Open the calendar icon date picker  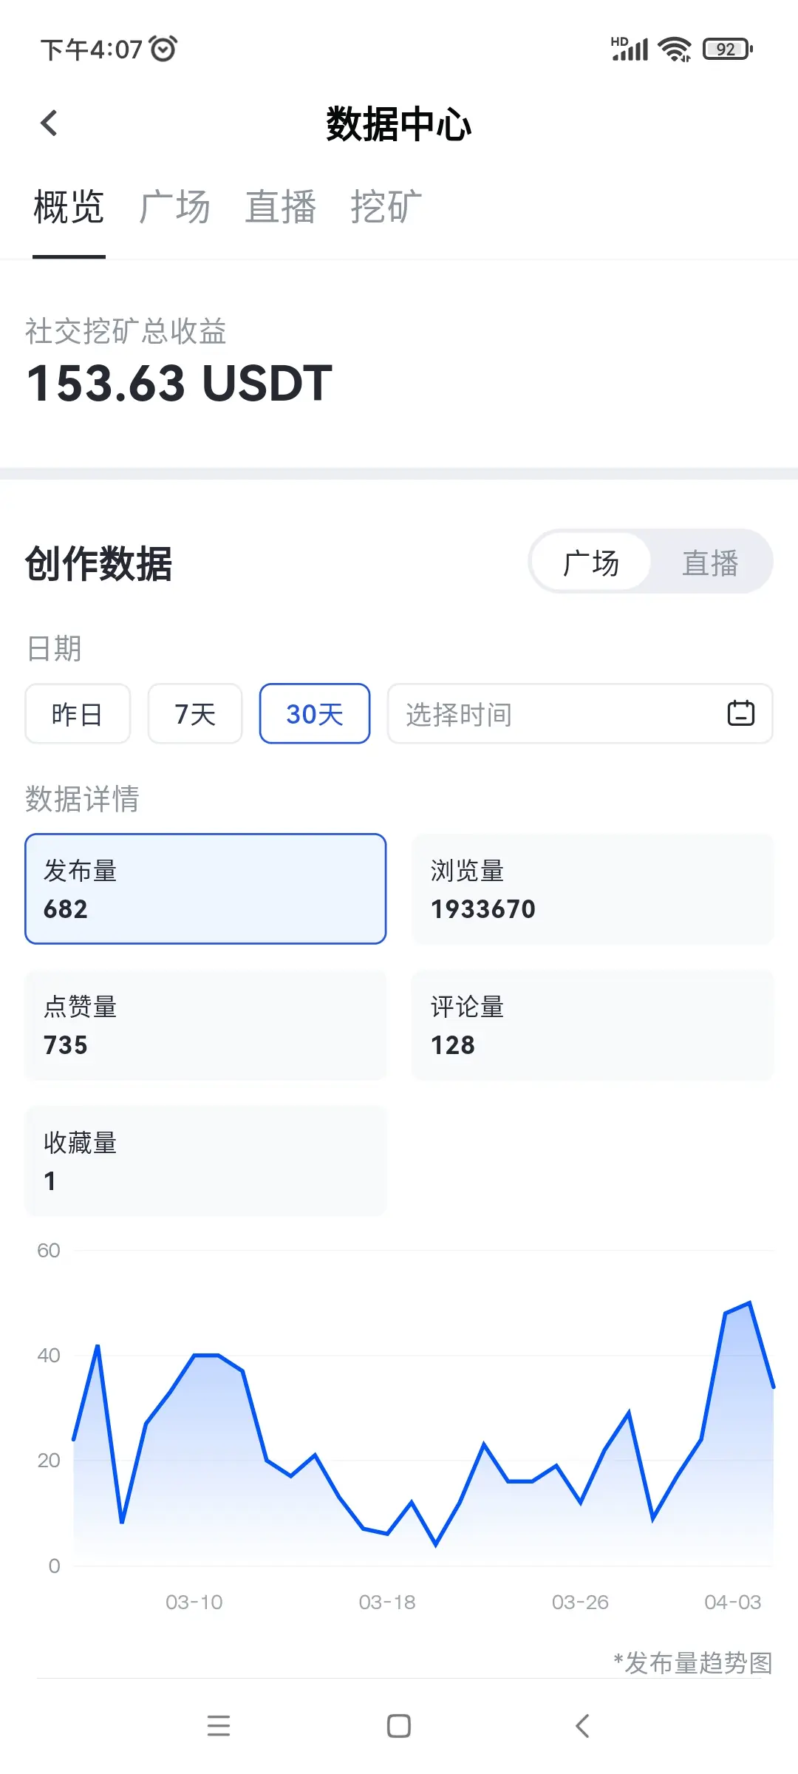740,713
